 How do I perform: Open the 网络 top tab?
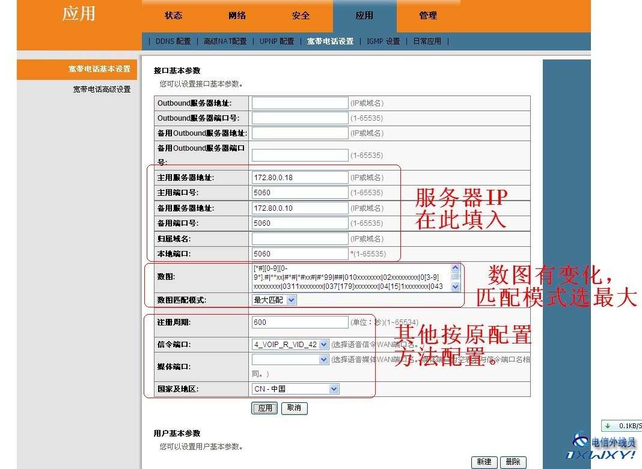tap(237, 16)
